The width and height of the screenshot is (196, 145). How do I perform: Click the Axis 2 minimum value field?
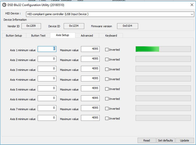tap(47, 59)
